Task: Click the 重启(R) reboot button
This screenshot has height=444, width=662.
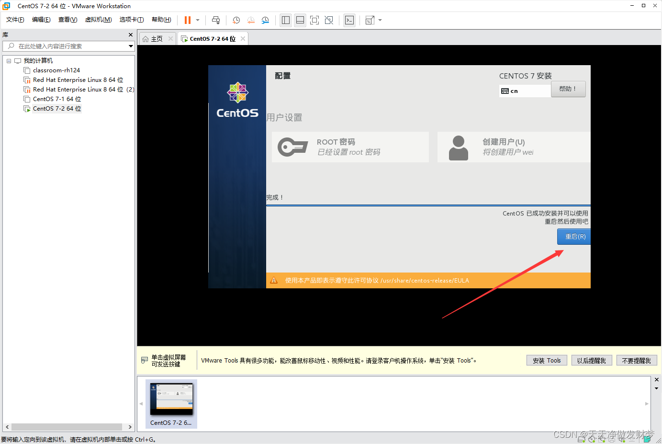Action: click(x=574, y=237)
